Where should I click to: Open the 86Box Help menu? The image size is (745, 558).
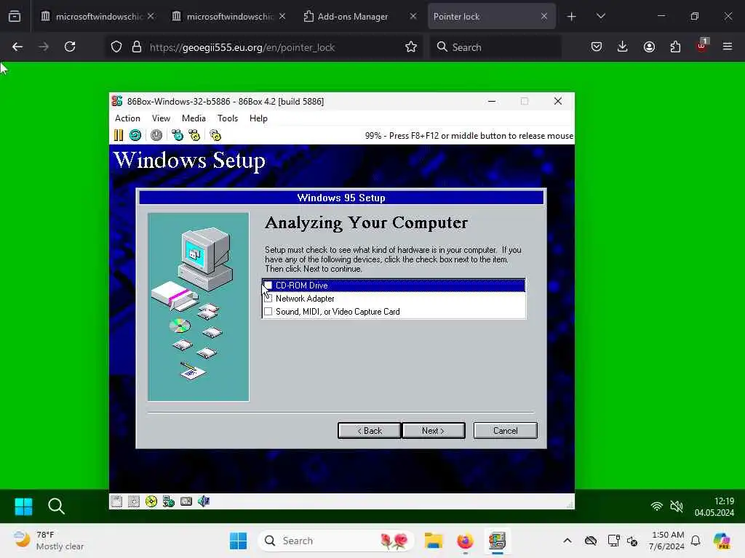click(258, 118)
